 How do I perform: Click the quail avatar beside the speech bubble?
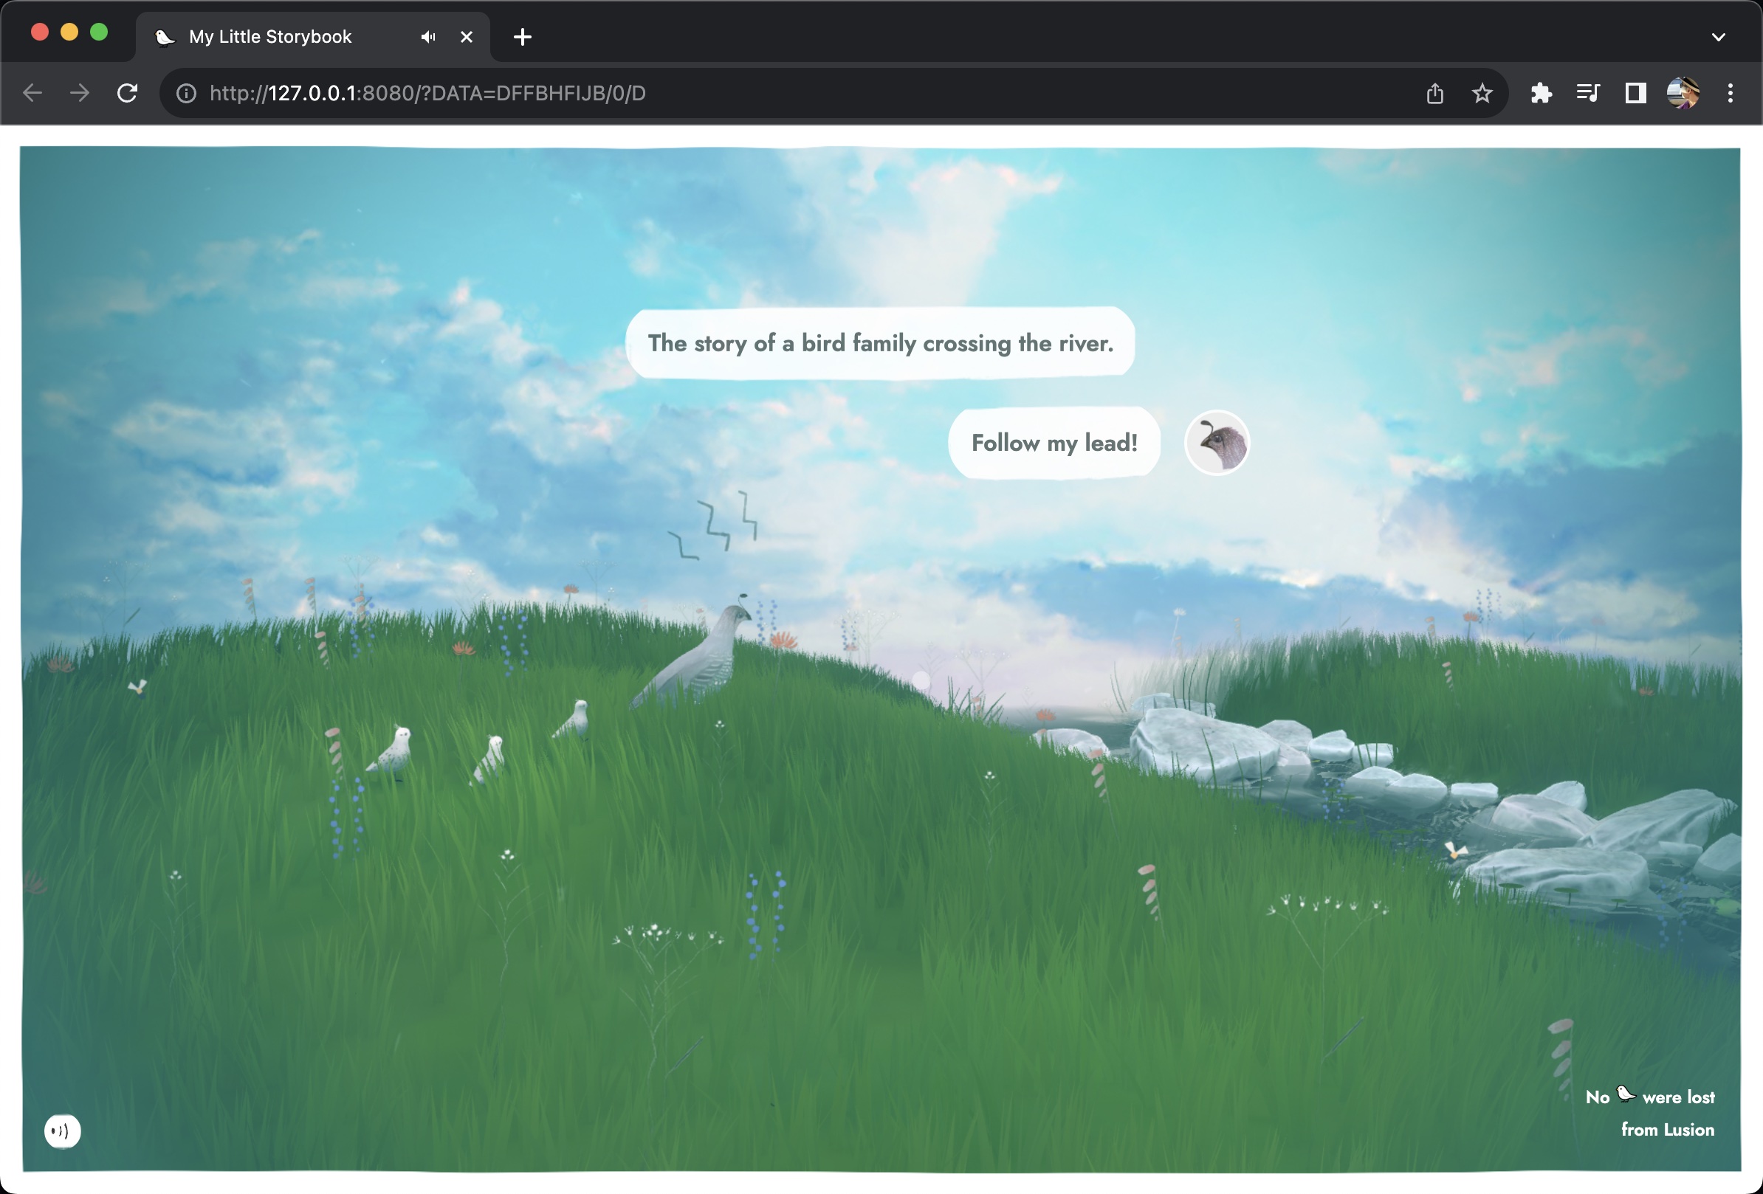[x=1216, y=443]
